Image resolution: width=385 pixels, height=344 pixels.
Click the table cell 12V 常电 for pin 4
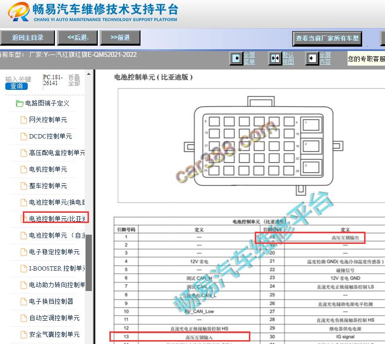pyautogui.click(x=199, y=261)
